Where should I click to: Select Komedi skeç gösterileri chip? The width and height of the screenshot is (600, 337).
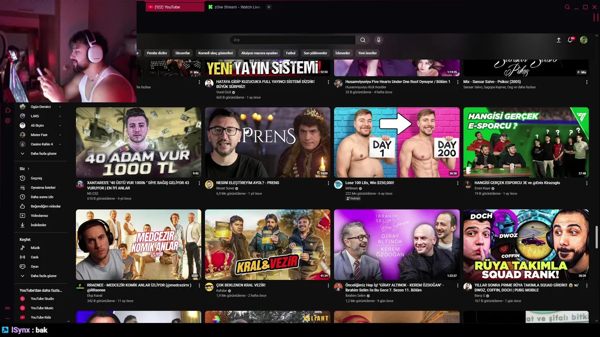click(216, 53)
